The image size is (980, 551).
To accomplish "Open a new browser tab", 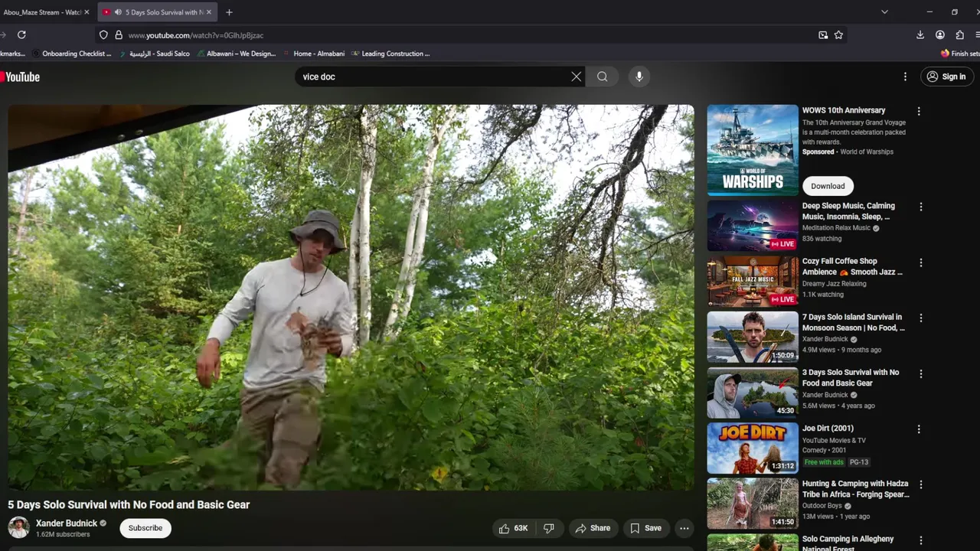I will (229, 12).
